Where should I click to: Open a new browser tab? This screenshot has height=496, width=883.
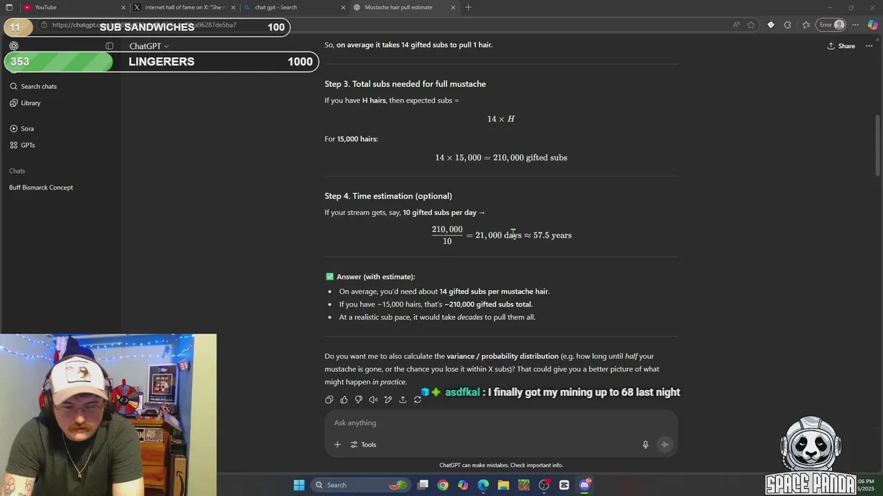pos(468,8)
